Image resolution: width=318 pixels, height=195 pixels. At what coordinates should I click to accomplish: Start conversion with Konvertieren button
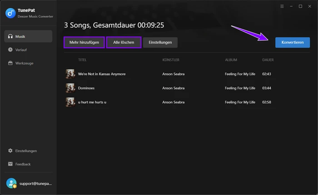pos(293,42)
